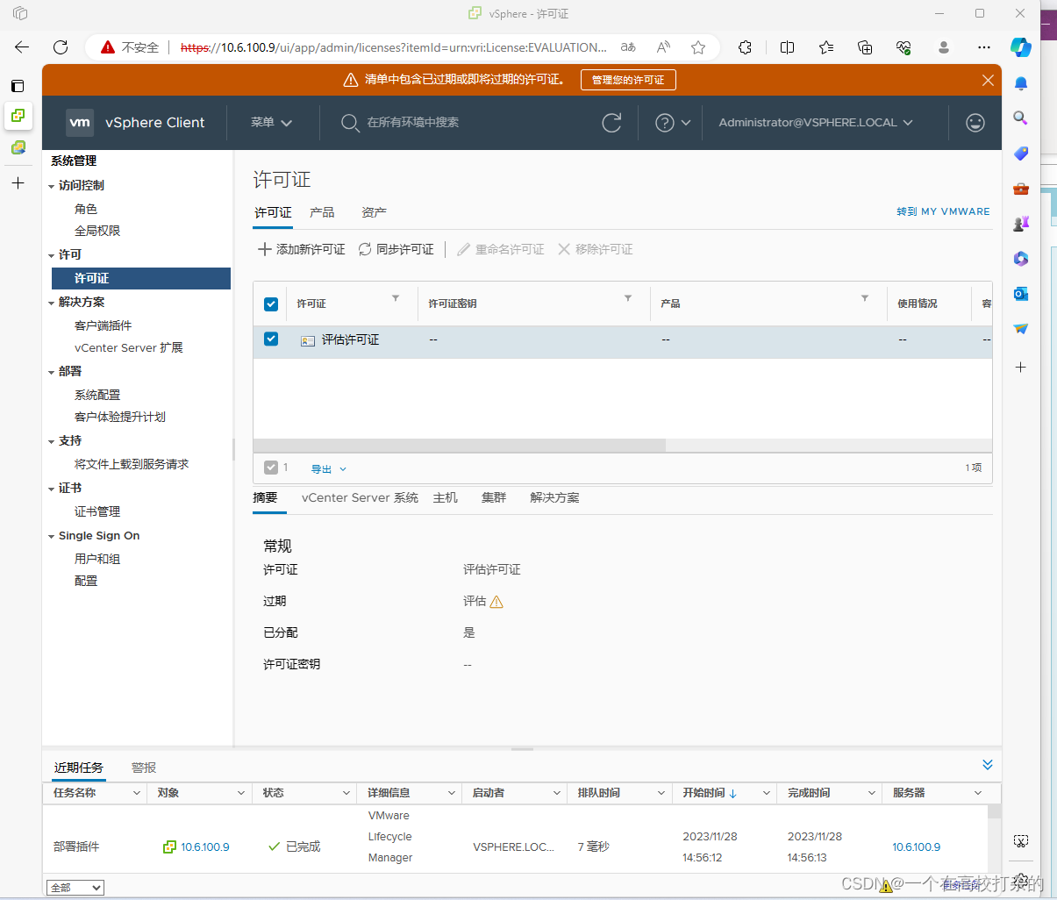
Task: Open the sidebar notifications bell
Action: [1020, 83]
